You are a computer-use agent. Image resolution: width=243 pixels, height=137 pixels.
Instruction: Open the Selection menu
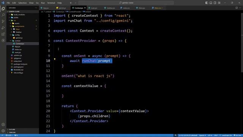pyautogui.click(x=22, y=3)
